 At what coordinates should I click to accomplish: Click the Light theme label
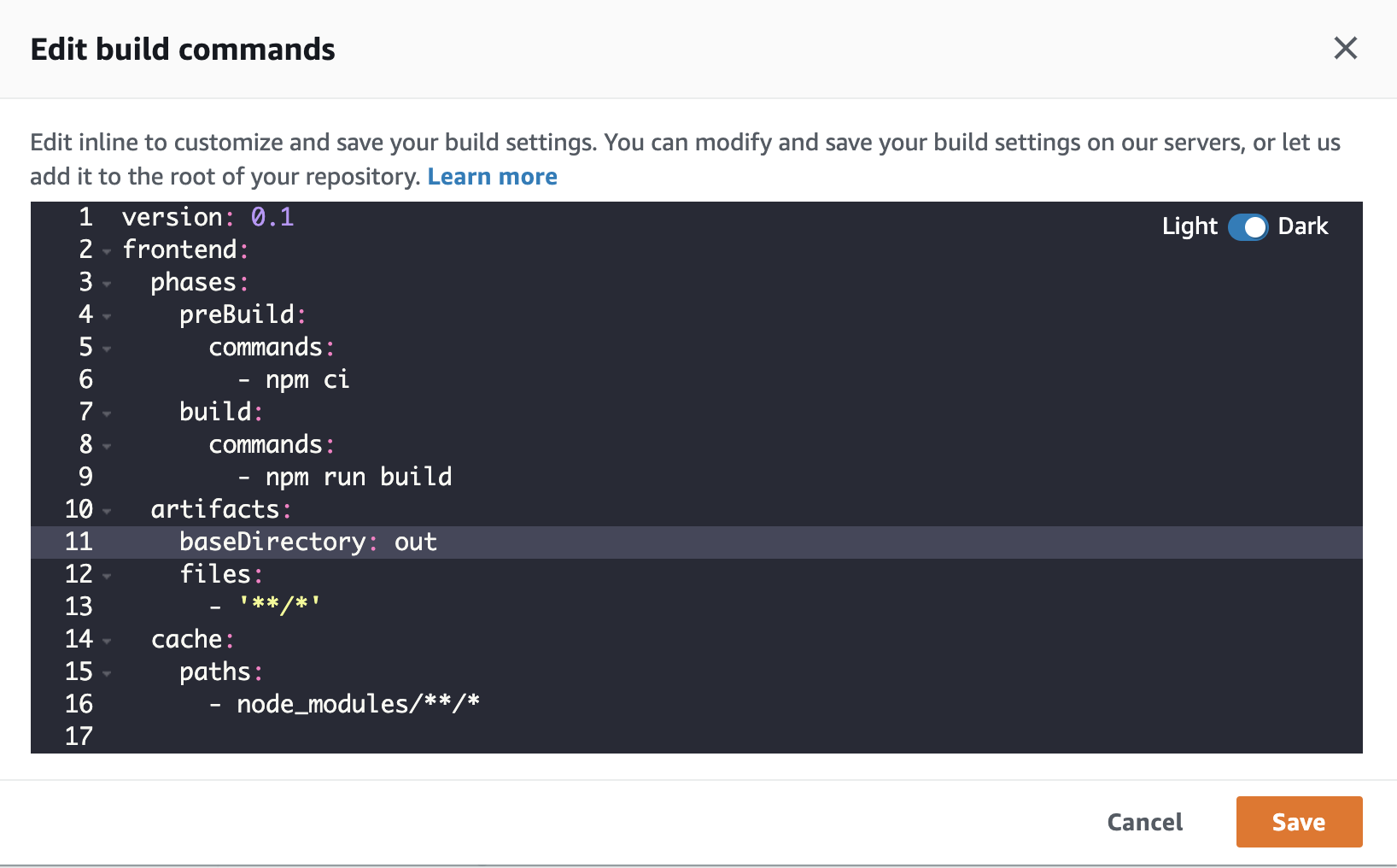[x=1189, y=226]
